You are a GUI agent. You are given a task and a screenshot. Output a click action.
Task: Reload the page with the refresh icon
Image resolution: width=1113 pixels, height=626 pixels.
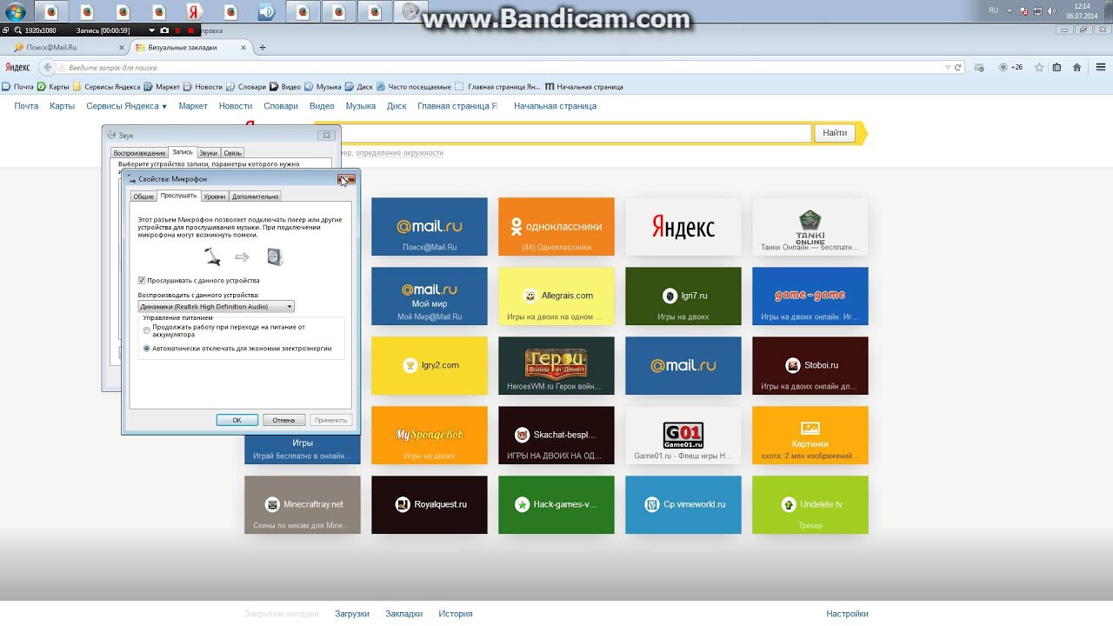point(958,67)
